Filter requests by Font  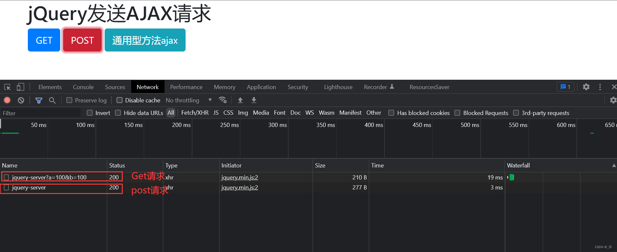280,113
